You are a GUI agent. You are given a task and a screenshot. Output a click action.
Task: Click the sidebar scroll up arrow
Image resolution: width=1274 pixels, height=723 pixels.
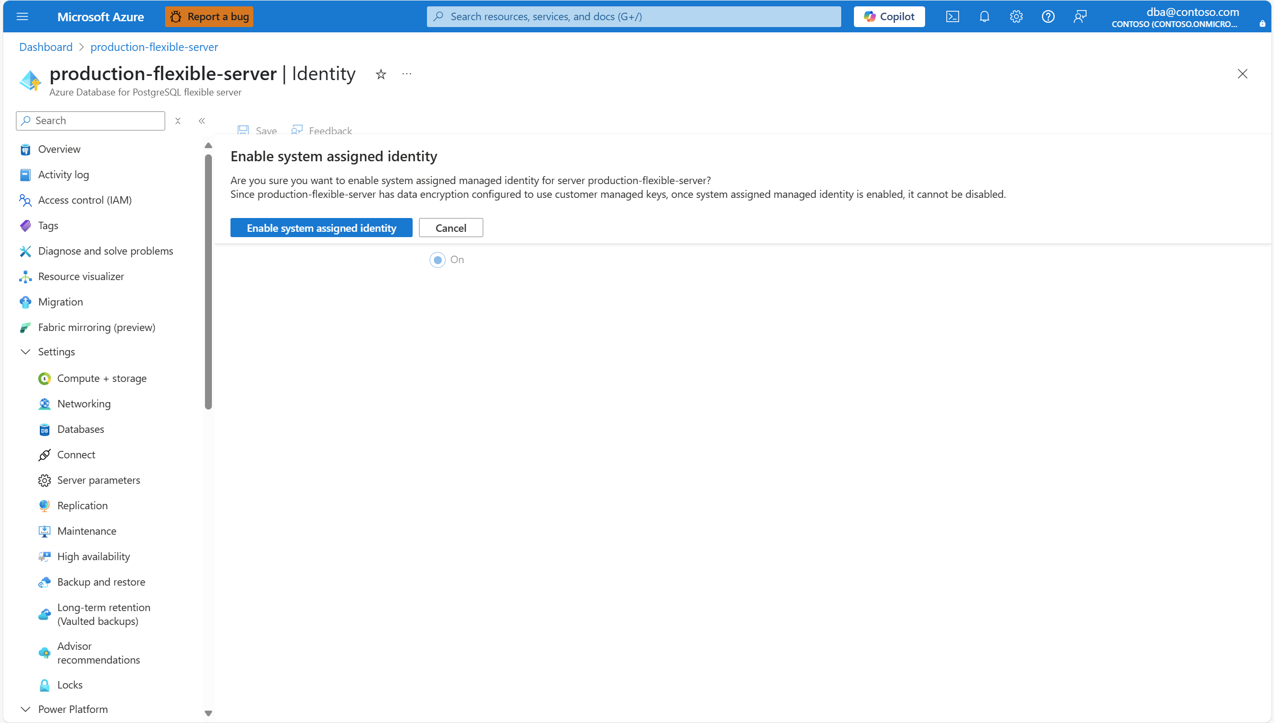click(x=208, y=145)
